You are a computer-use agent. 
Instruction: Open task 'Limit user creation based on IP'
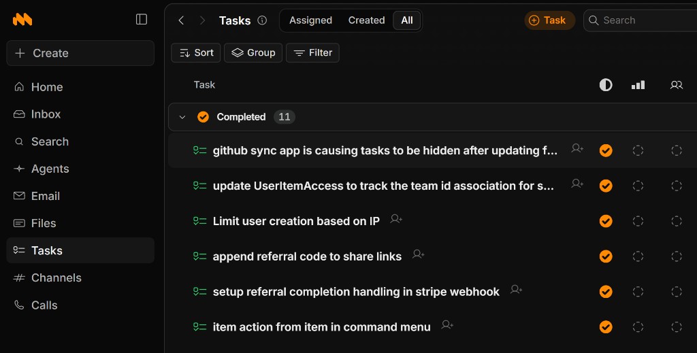(296, 221)
